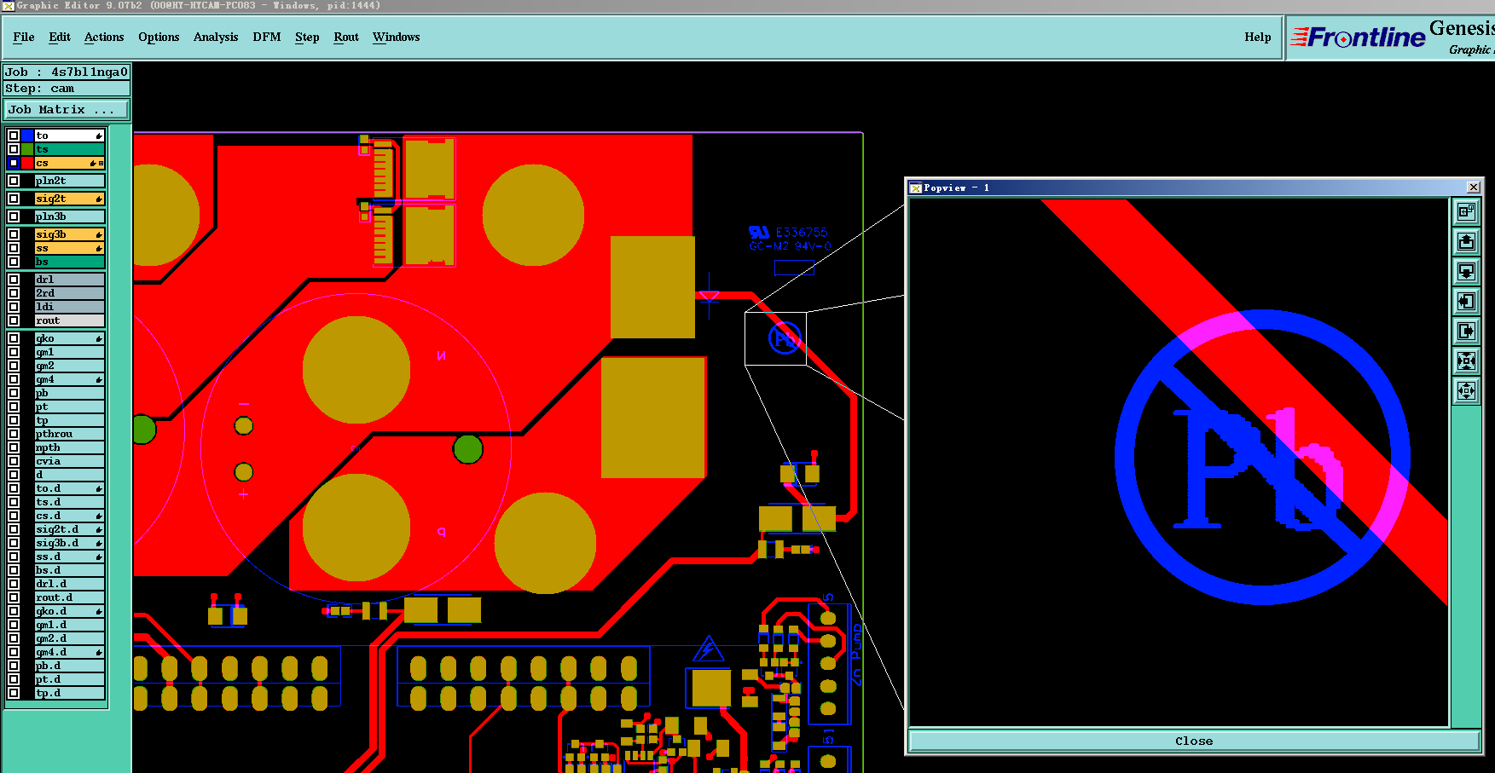This screenshot has width=1495, height=773.
Task: Open the Step menu
Action: [x=307, y=37]
